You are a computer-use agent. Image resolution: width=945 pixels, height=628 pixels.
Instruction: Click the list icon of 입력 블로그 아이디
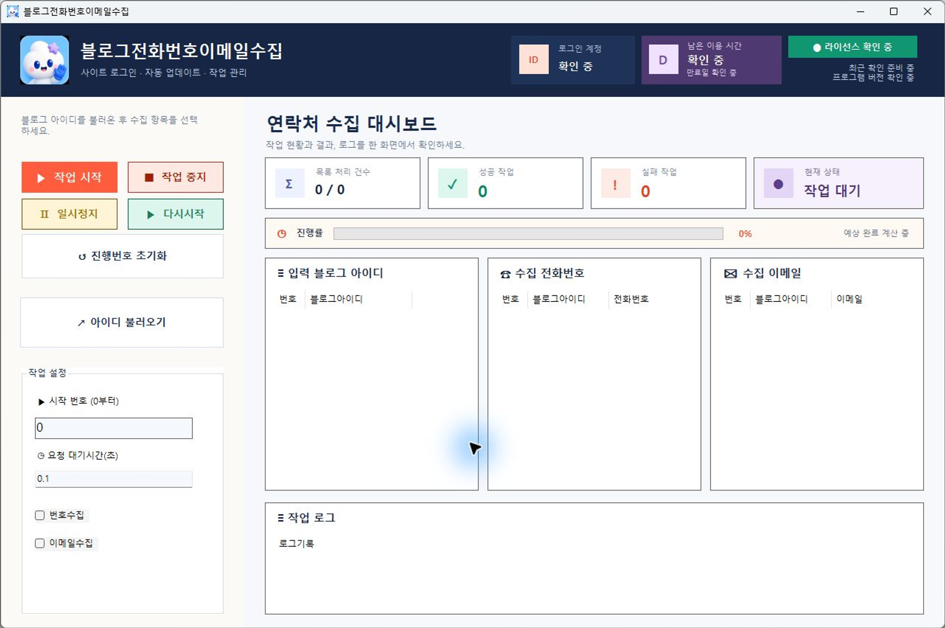click(281, 273)
